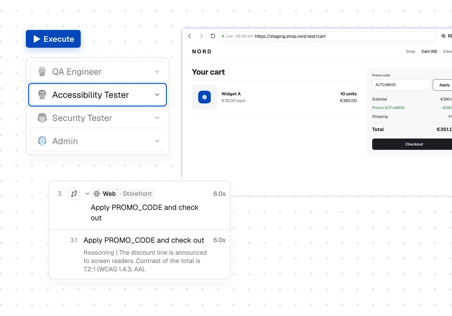Viewport: 452px width, 316px height.
Task: Click the Promo AUTUMN10 discount line
Action: (388, 108)
